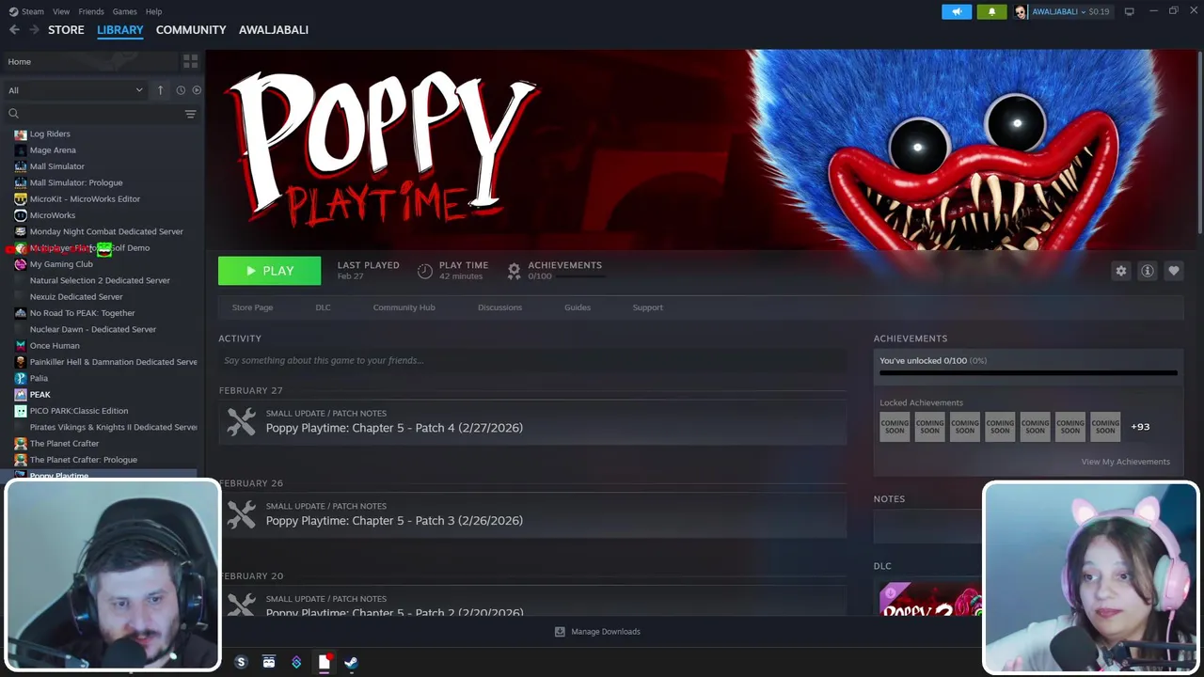Switch library to grid collections view
The image size is (1204, 677).
click(190, 61)
